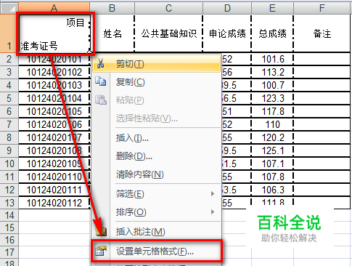Choose 剪切(T) from context menu
The image size is (352, 266).
coord(157,64)
